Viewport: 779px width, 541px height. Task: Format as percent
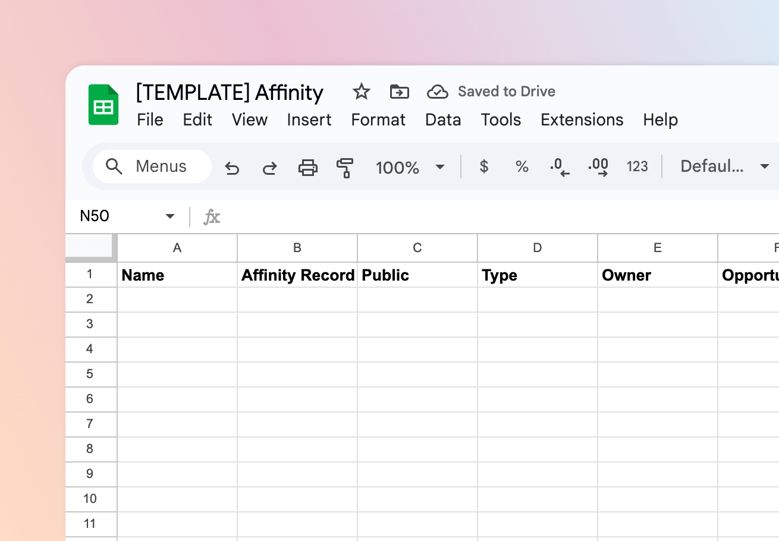[522, 166]
